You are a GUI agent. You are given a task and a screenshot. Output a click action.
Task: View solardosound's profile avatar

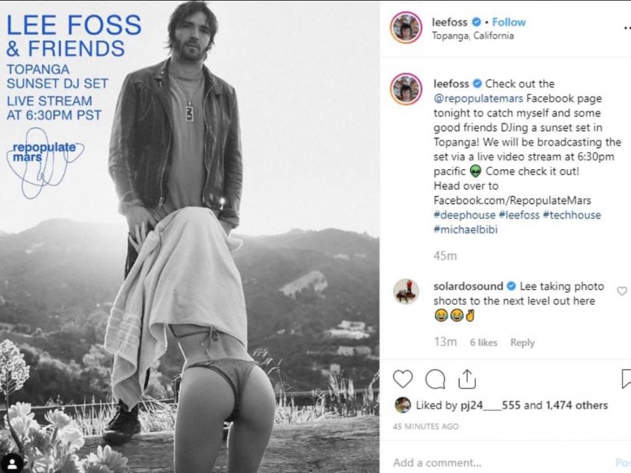pos(405,291)
